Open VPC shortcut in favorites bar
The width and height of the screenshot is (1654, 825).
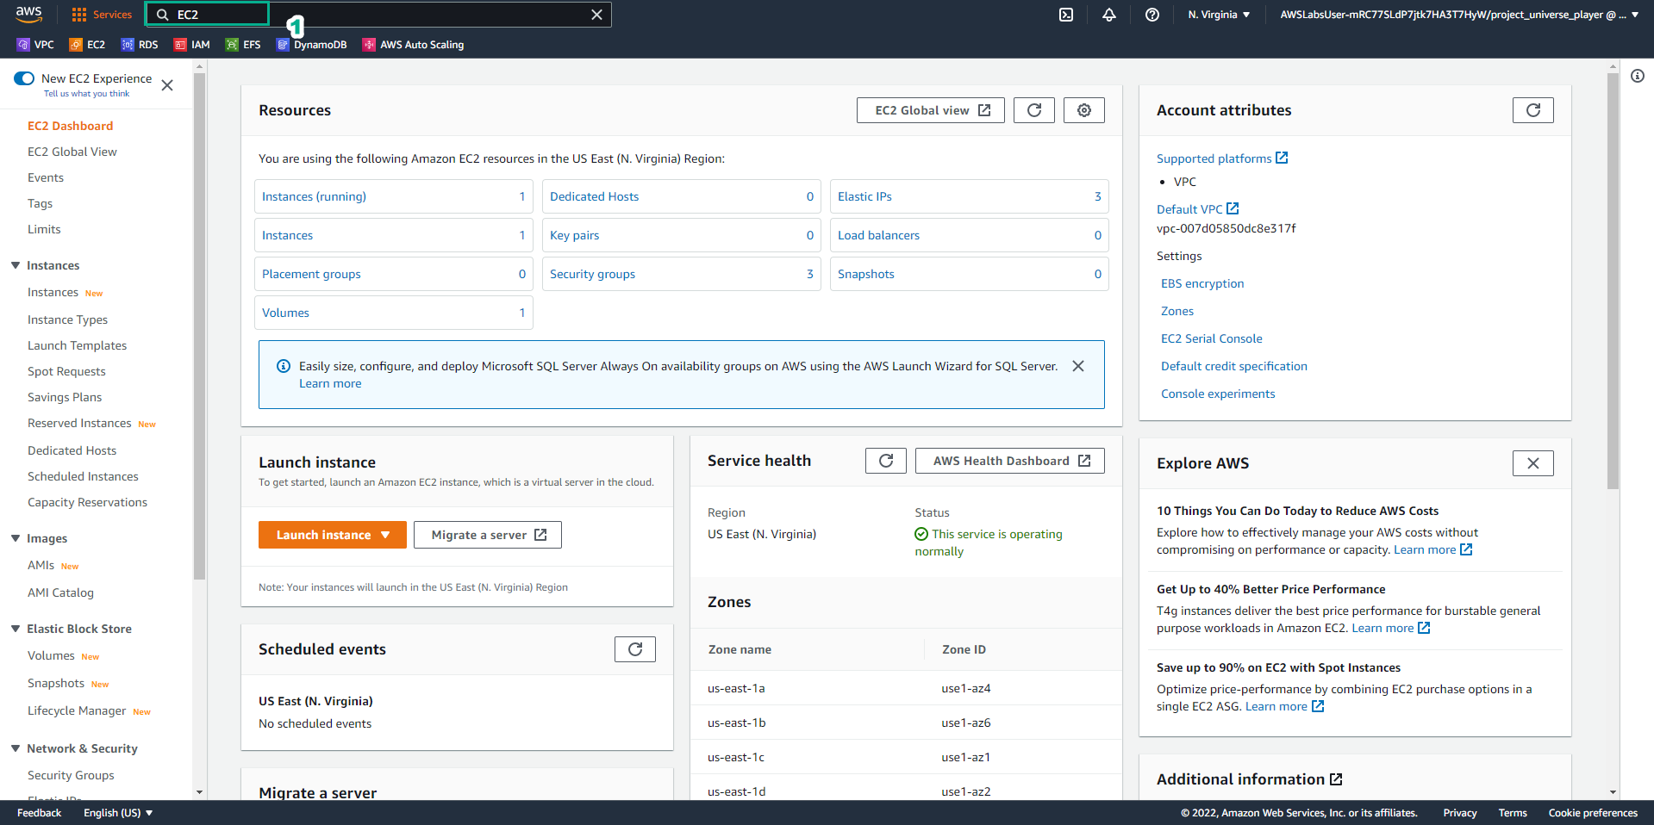[x=35, y=45]
